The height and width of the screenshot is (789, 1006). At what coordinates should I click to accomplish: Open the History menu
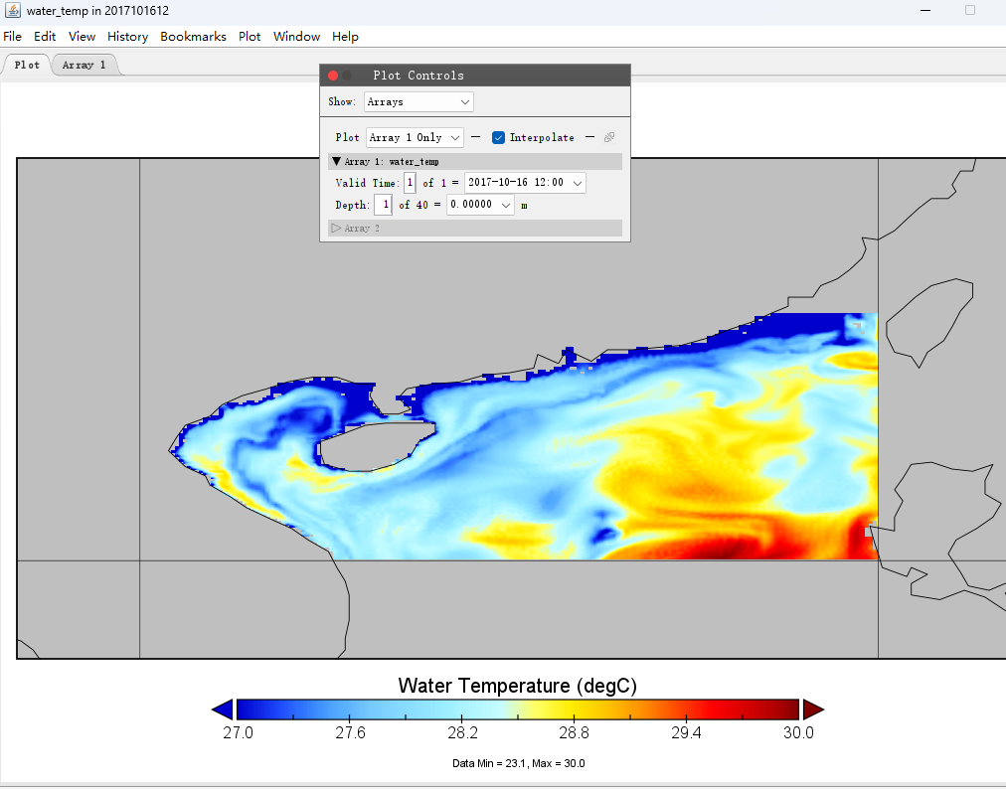click(127, 37)
